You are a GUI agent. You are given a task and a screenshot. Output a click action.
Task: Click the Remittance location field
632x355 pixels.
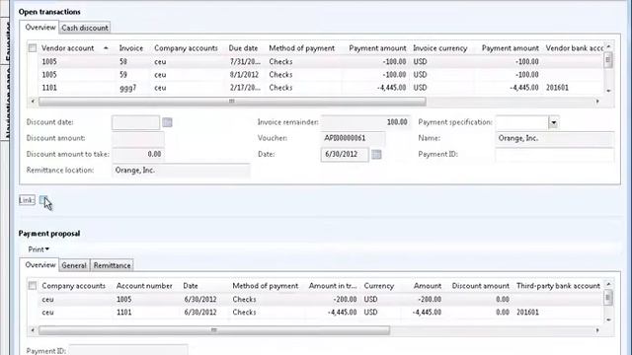(x=181, y=171)
